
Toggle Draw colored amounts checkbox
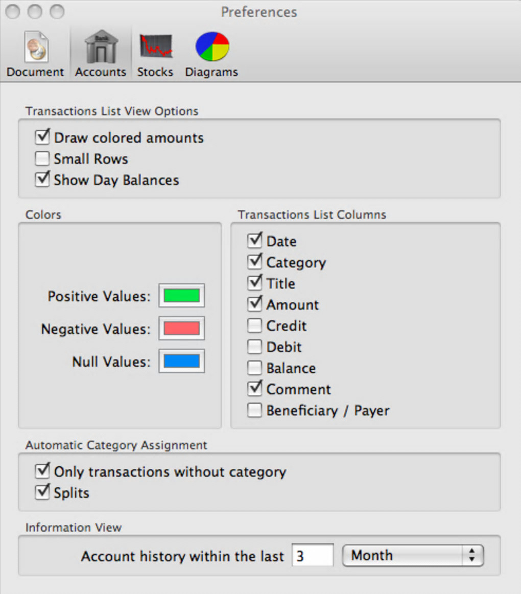[x=42, y=137]
